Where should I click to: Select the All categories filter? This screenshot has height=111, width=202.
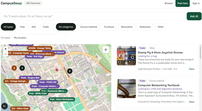[x=66, y=27]
